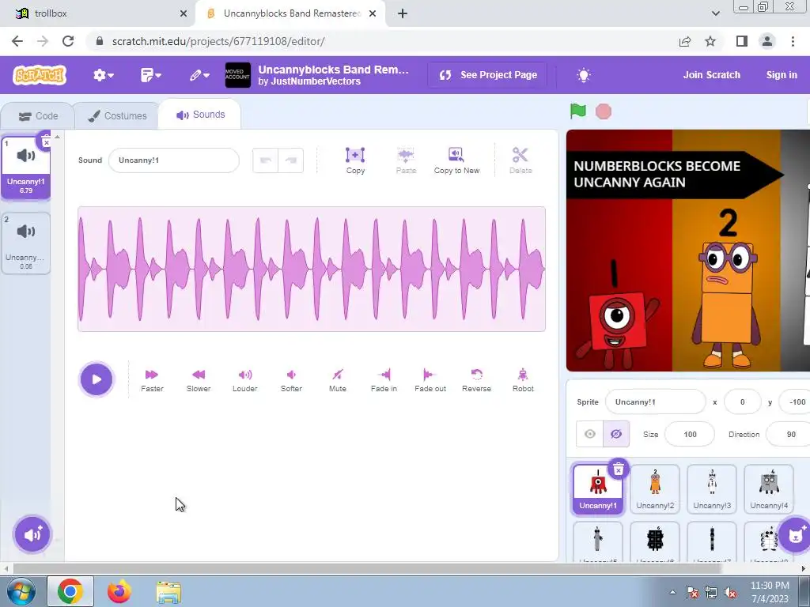
Task: Click the Copy sound tool
Action: pyautogui.click(x=355, y=160)
